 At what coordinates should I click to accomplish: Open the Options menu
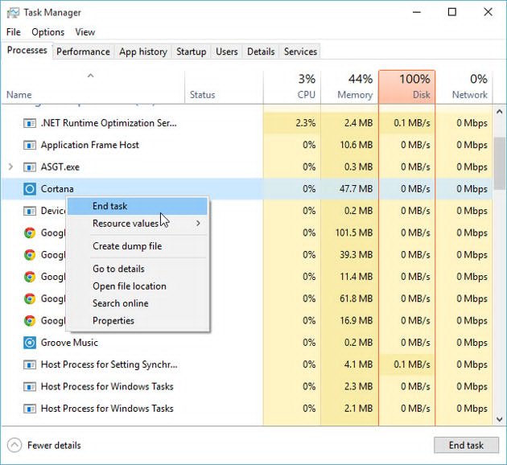coord(47,32)
